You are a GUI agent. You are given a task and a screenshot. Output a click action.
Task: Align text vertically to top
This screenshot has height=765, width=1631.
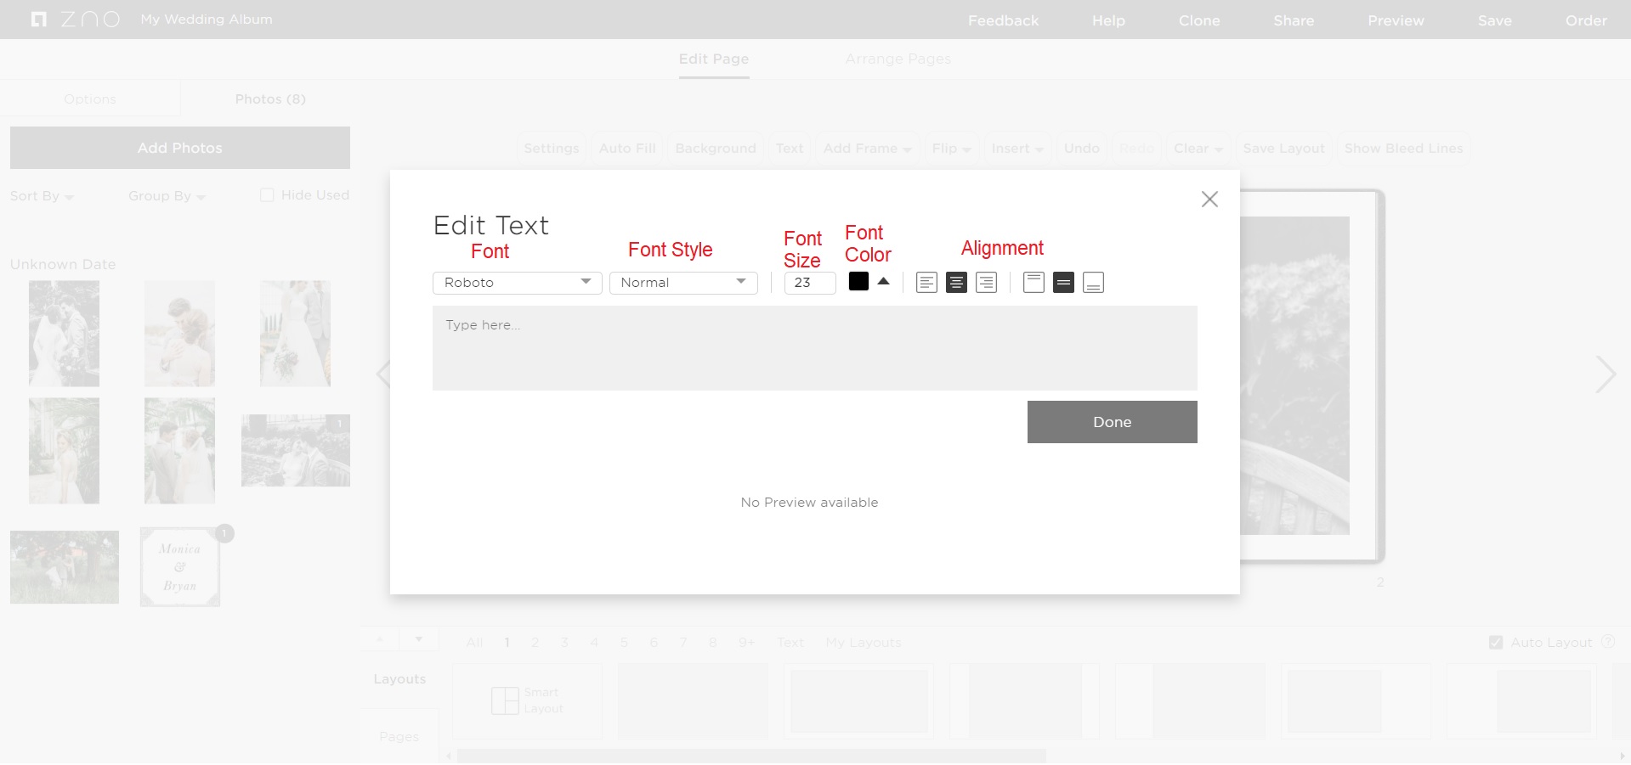1034,283
